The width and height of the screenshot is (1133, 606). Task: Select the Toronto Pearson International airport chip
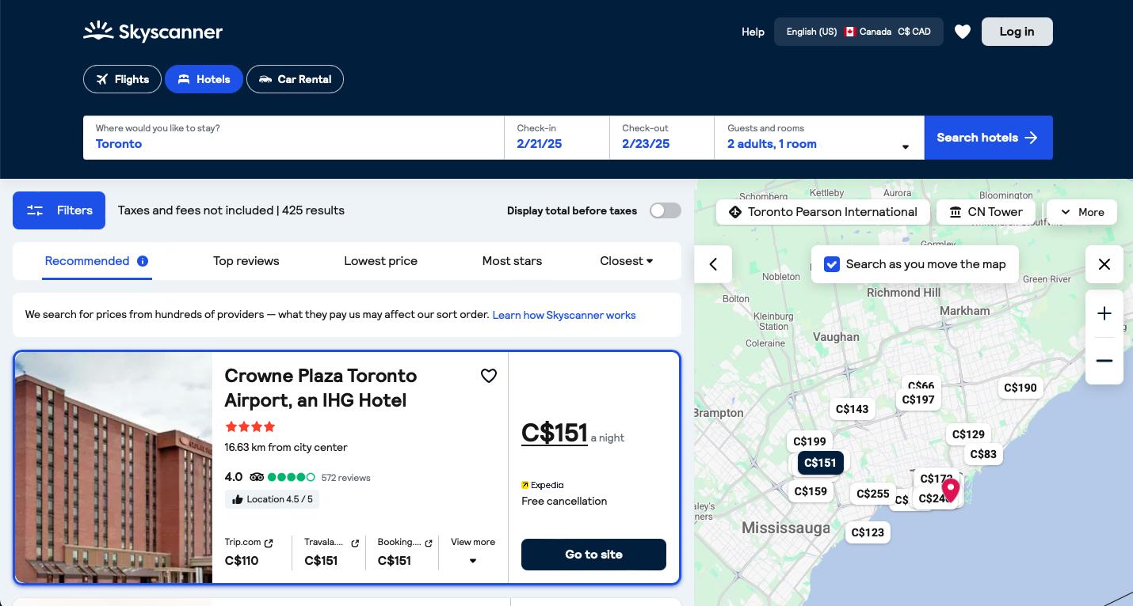pyautogui.click(x=822, y=211)
